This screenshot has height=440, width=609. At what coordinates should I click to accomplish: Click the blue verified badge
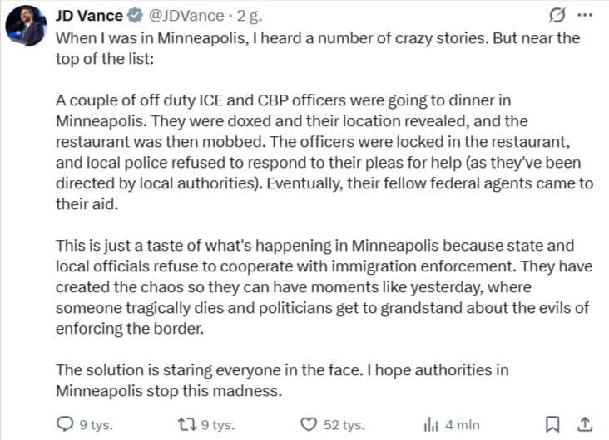pos(136,15)
